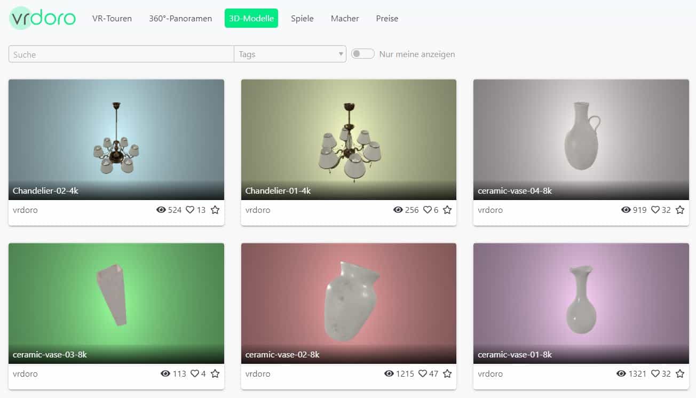Open the VR-Touren section
Screen dimensions: 696x398
tap(112, 18)
